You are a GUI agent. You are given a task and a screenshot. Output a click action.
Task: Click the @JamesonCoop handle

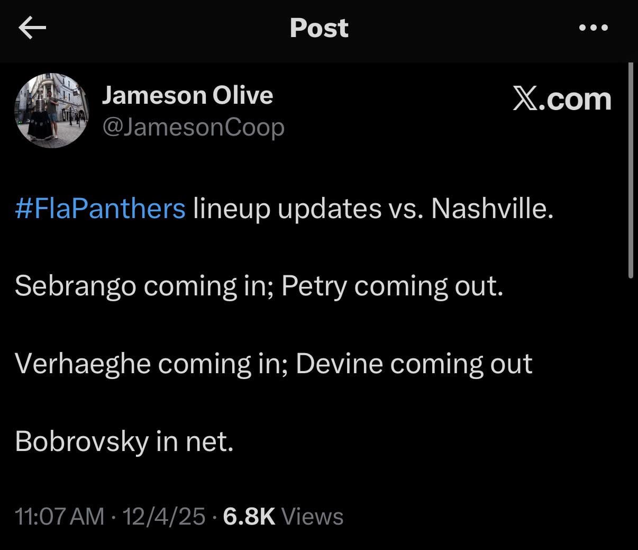tap(193, 128)
